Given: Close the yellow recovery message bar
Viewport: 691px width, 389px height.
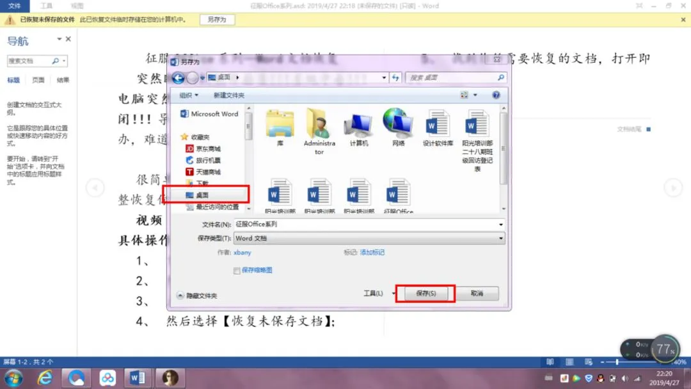Looking at the screenshot, I should pos(683,20).
